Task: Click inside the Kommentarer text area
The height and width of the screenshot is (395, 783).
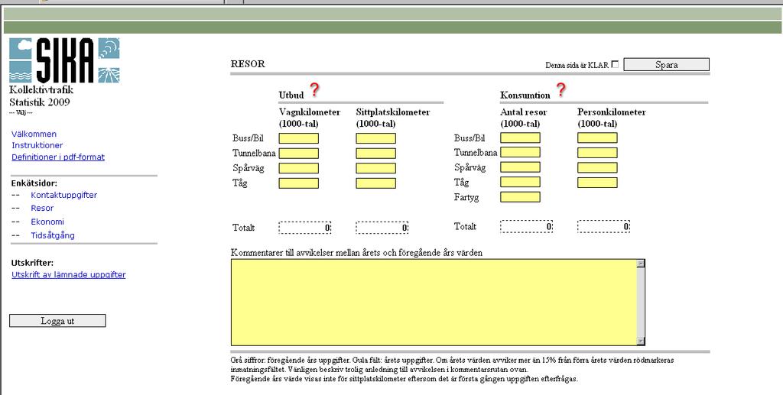Action: (x=434, y=303)
